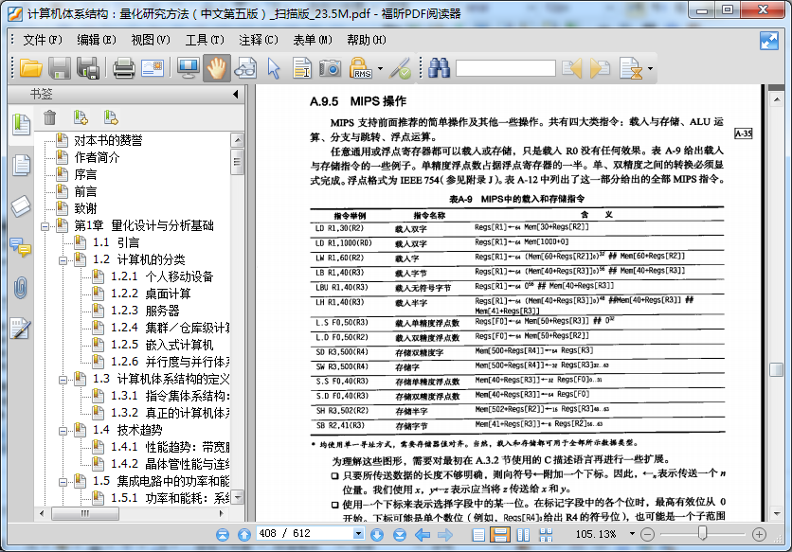Open a file with the folder icon
This screenshot has height=552, width=792.
[x=31, y=67]
